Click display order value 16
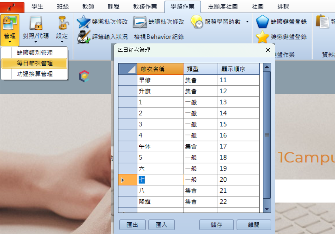 239,135
